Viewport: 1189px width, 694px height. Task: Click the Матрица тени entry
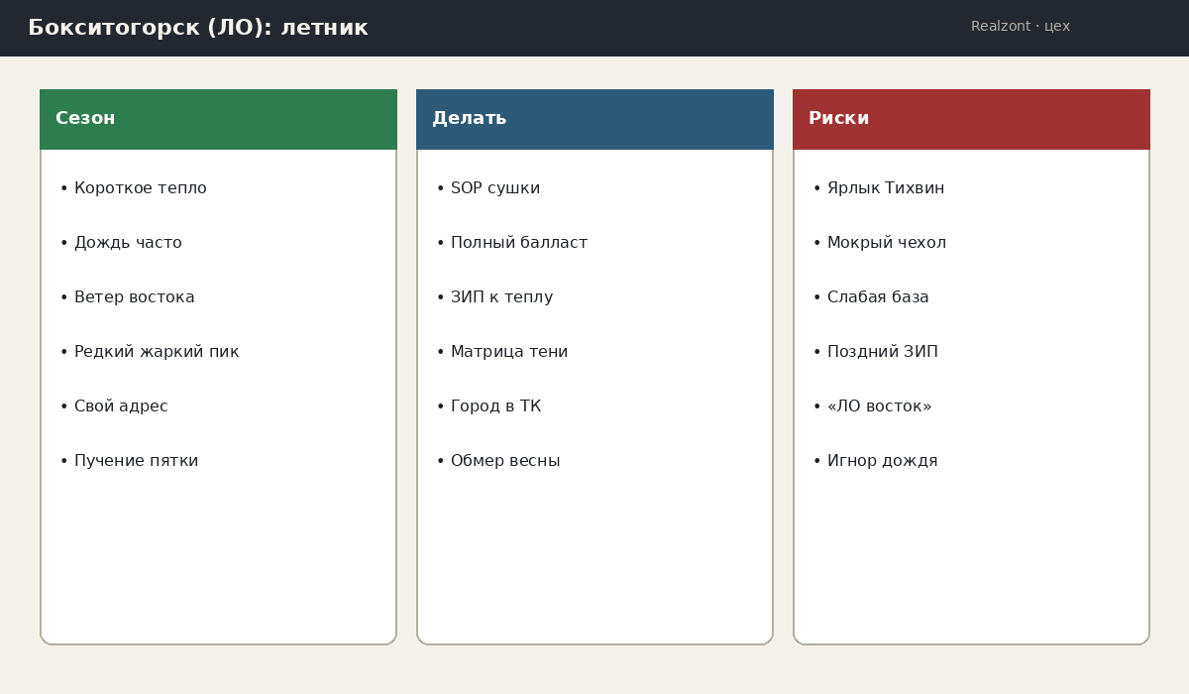point(509,352)
